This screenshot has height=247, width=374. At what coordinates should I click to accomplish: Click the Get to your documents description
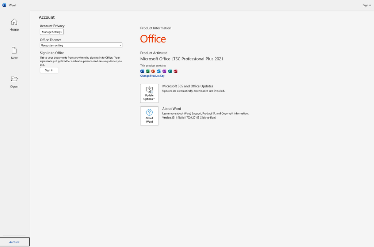pos(81,61)
